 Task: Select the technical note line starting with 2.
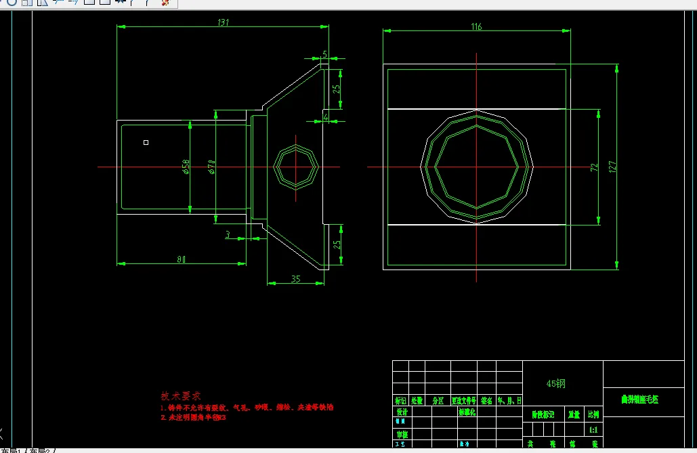193,417
